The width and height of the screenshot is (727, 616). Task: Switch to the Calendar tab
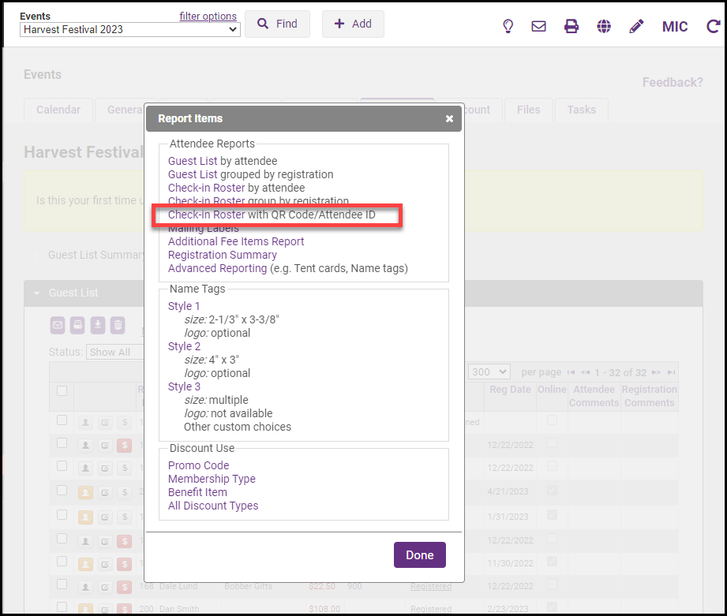click(58, 110)
